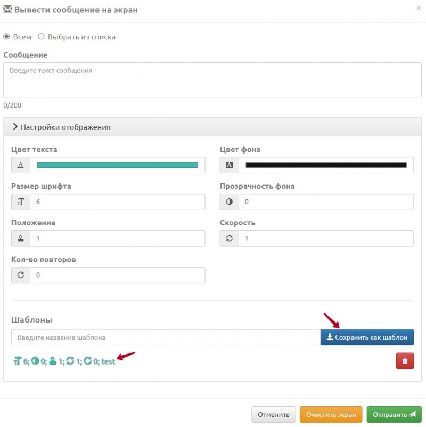Select the "Всем" radio option

7,37
